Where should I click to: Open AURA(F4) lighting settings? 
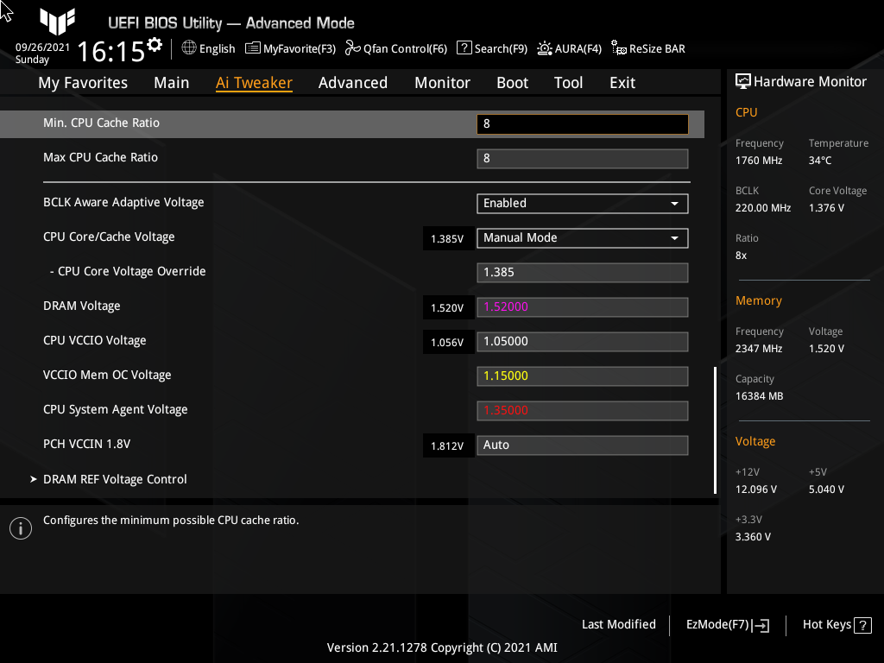[x=570, y=48]
